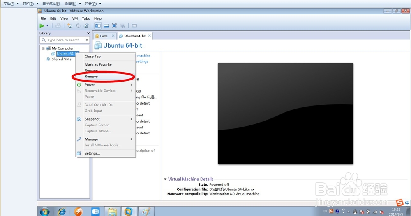411x216 pixels.
Task: Close the Ubuntu 64-bit tab
Action: 150,36
